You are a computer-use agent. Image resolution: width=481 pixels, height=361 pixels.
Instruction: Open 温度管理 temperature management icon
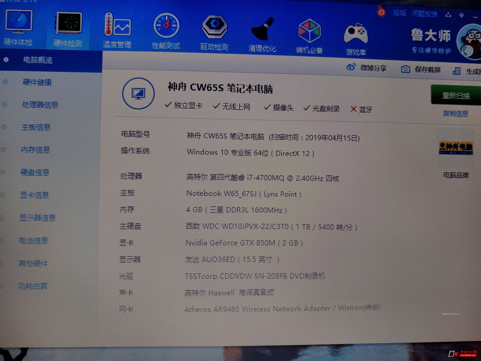click(x=117, y=25)
